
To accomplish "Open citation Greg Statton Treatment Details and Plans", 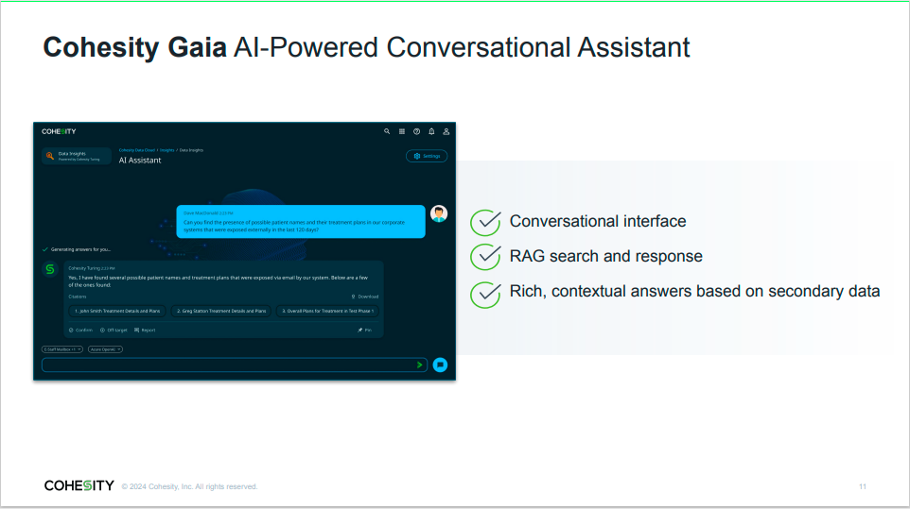I will [221, 311].
